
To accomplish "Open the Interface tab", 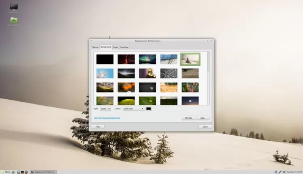I will tap(124, 47).
